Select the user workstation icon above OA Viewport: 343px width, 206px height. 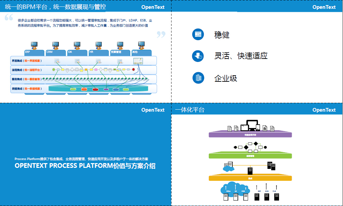pos(77,46)
